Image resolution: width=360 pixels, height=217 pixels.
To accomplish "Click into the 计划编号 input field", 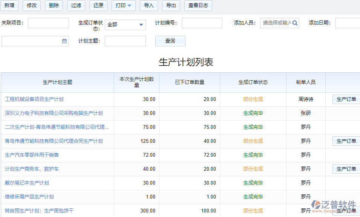I will point(202,23).
